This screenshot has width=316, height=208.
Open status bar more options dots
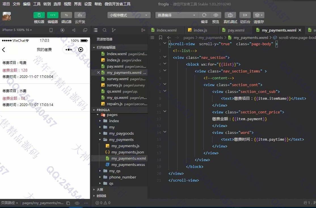[86, 203]
